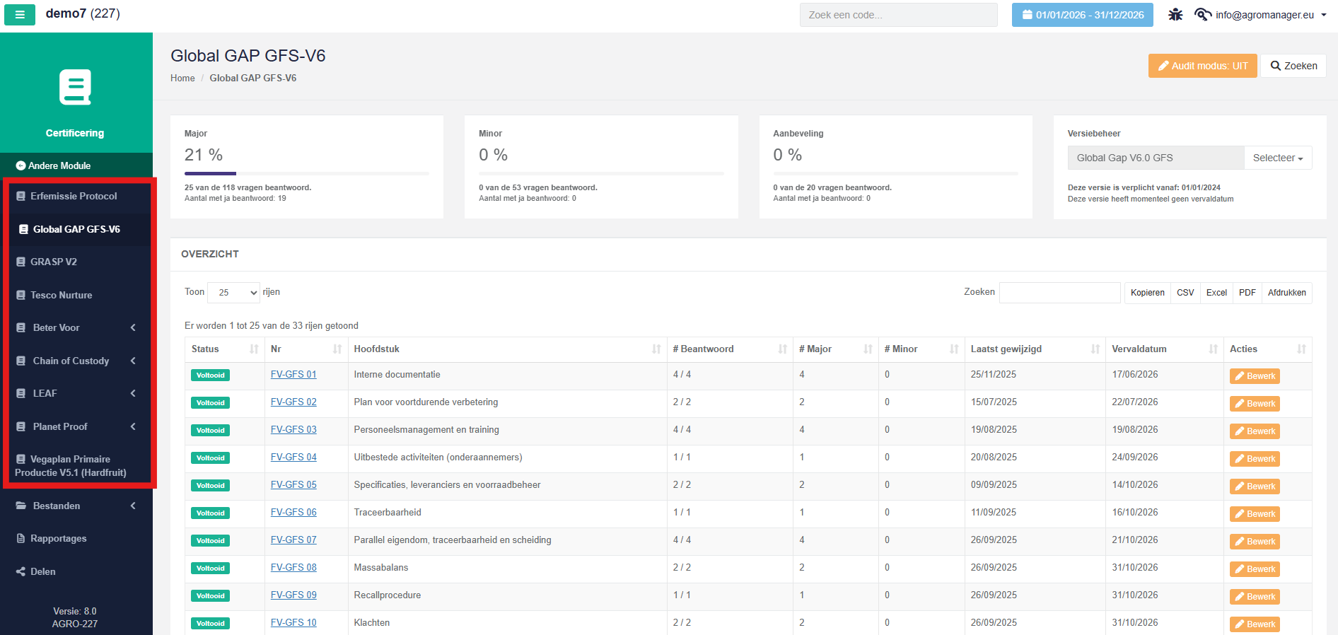Toggle Audit modus on
The image size is (1338, 635).
point(1202,66)
